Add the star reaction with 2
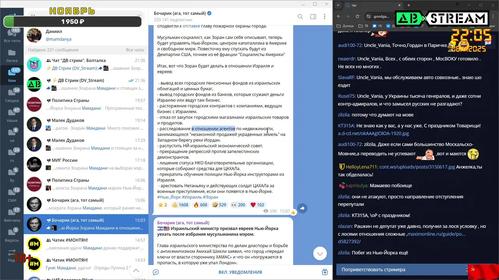499x280 pixels. (163, 205)
